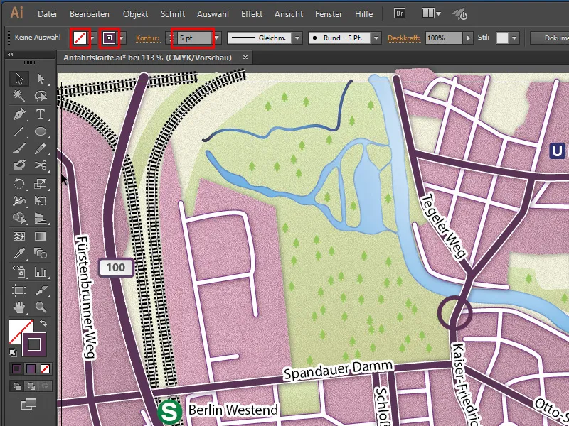Collapse the toolbox with double-arrow

11,55
